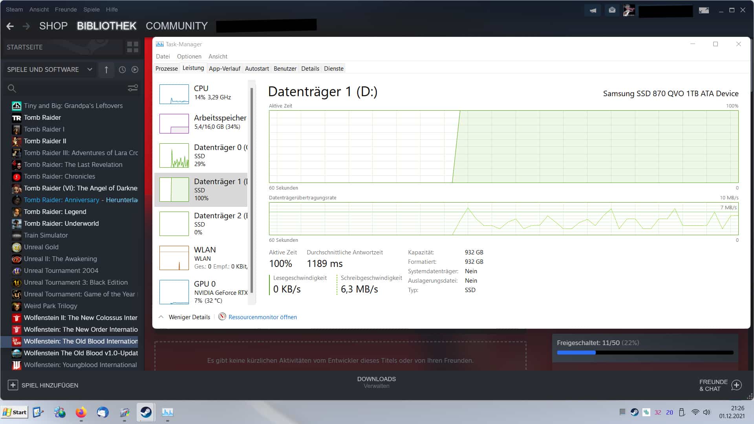Go back with Steam's back arrow
This screenshot has height=424, width=754.
(10, 26)
